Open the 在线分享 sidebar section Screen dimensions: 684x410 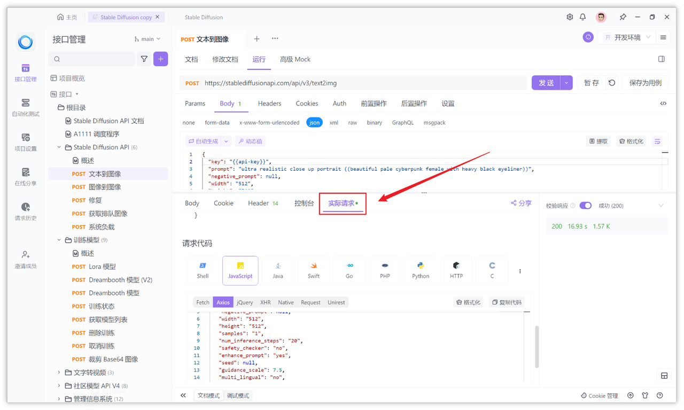pyautogui.click(x=26, y=177)
